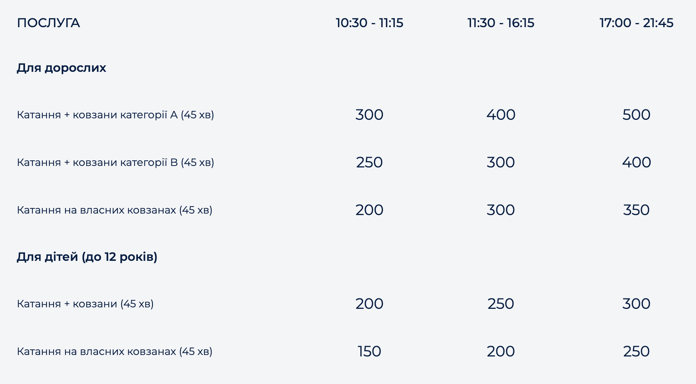Click adults' "Катання на власних ковзанах" label

(115, 210)
